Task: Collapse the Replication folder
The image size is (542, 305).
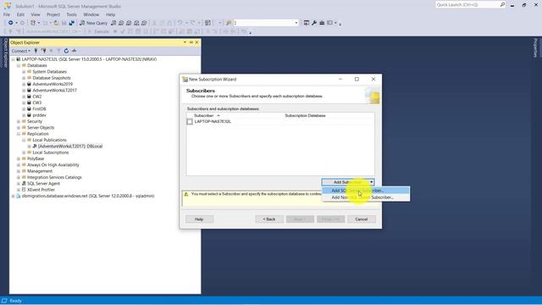Action: click(x=19, y=134)
